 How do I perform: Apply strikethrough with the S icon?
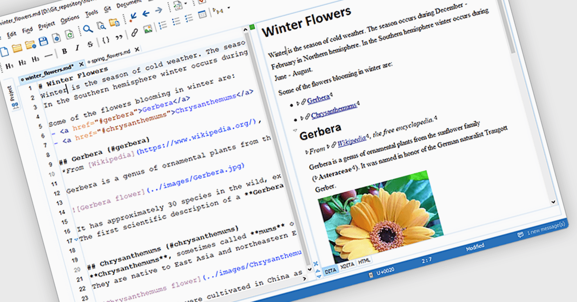click(90, 44)
